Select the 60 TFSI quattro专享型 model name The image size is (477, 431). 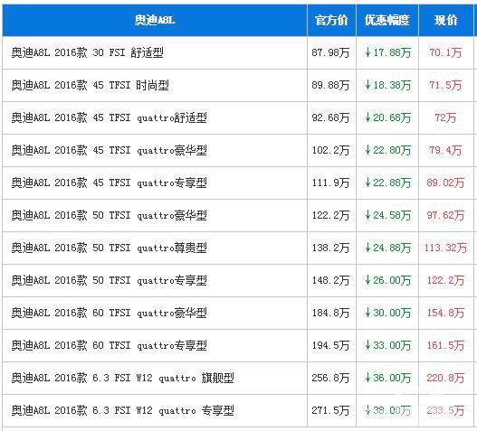tap(110, 345)
